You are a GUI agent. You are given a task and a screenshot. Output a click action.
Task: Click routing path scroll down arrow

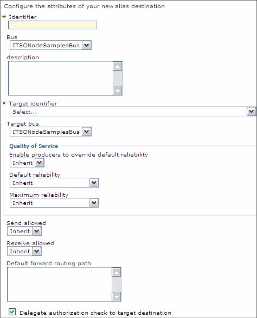click(117, 297)
